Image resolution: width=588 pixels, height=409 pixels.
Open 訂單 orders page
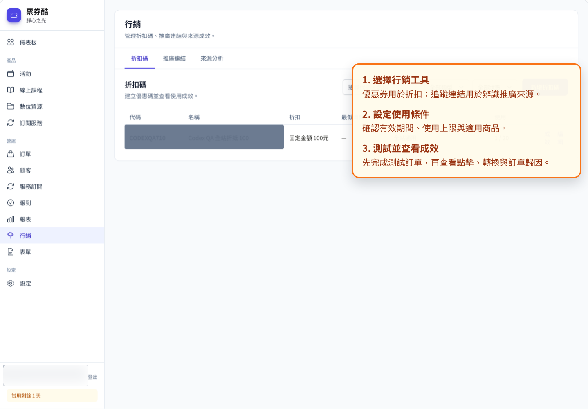52,154
